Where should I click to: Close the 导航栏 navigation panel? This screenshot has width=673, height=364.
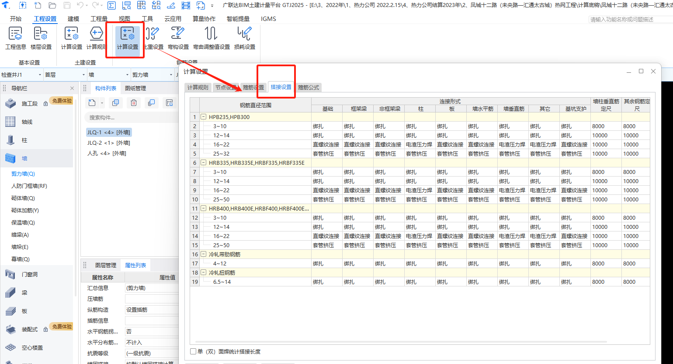72,88
